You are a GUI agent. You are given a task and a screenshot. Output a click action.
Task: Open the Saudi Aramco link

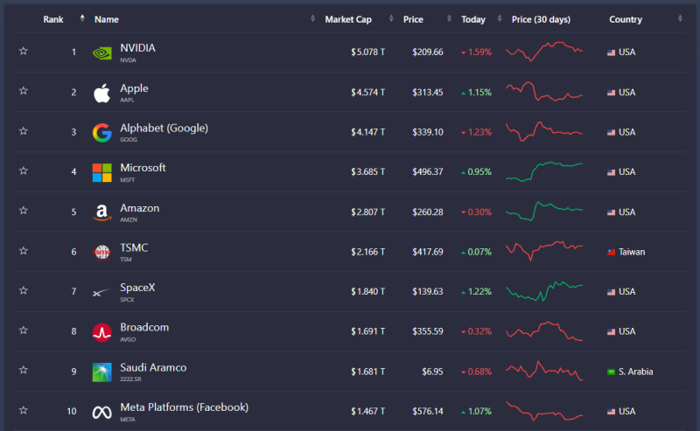coord(153,368)
